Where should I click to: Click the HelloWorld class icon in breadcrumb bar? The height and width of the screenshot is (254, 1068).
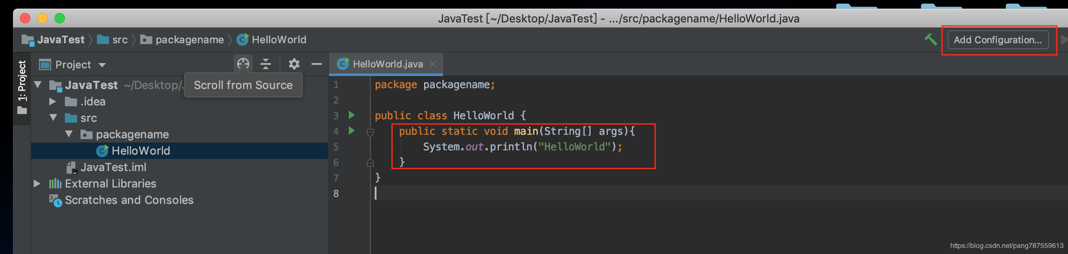[243, 40]
